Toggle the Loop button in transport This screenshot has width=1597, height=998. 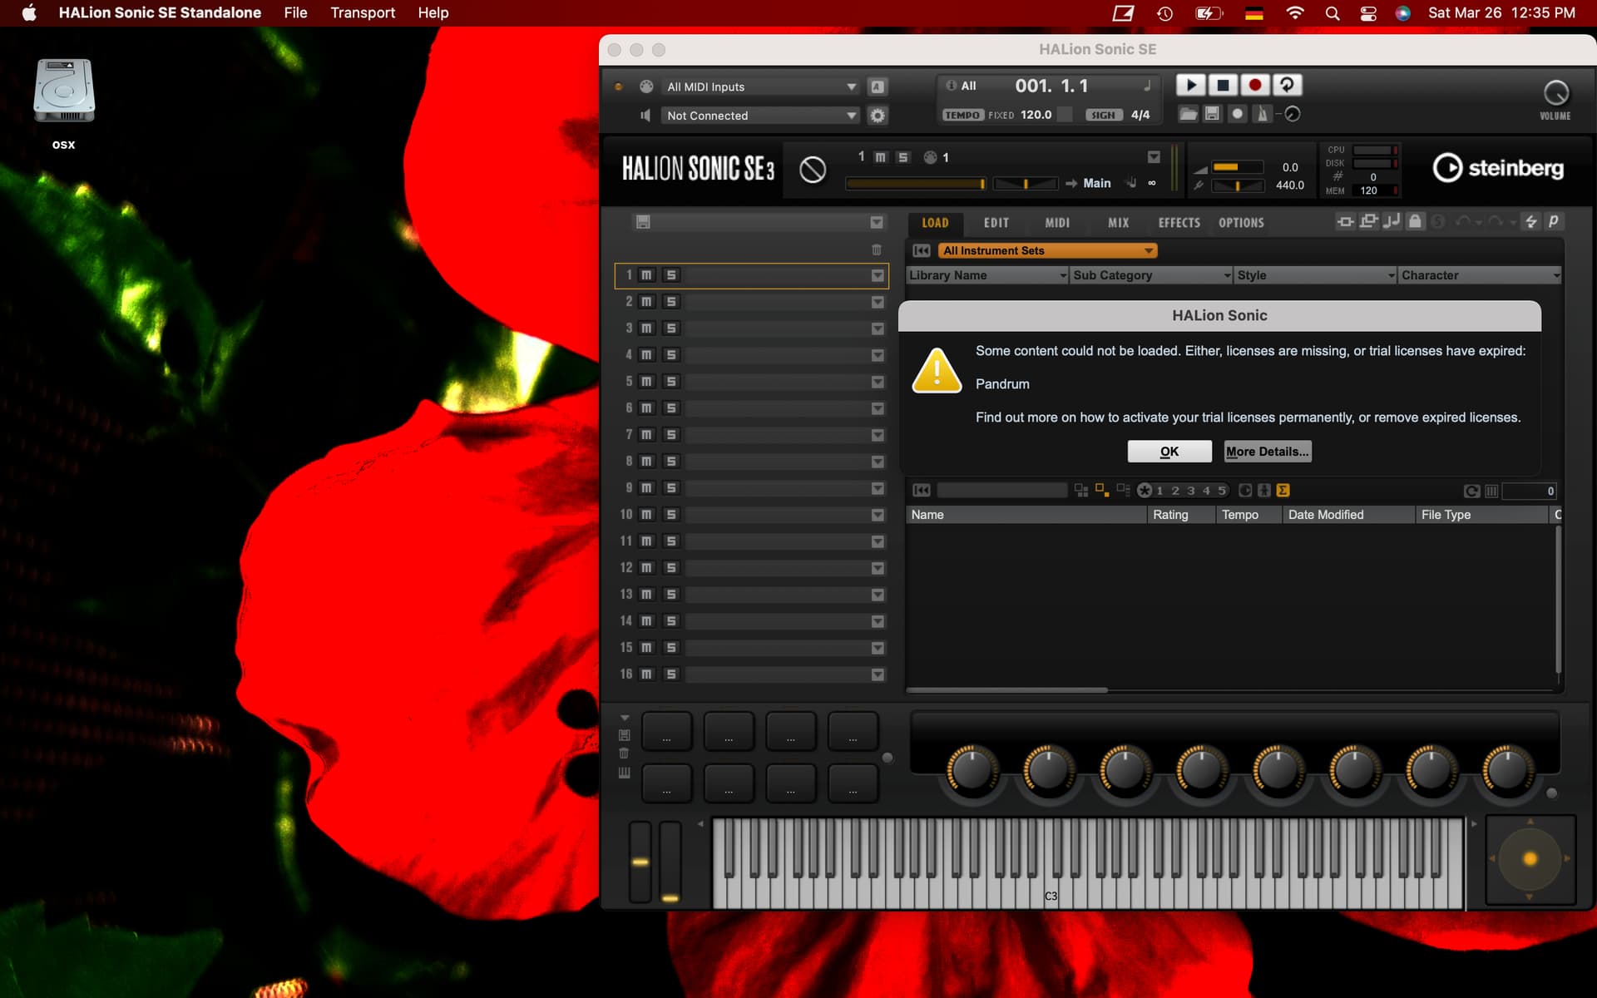pyautogui.click(x=1287, y=85)
